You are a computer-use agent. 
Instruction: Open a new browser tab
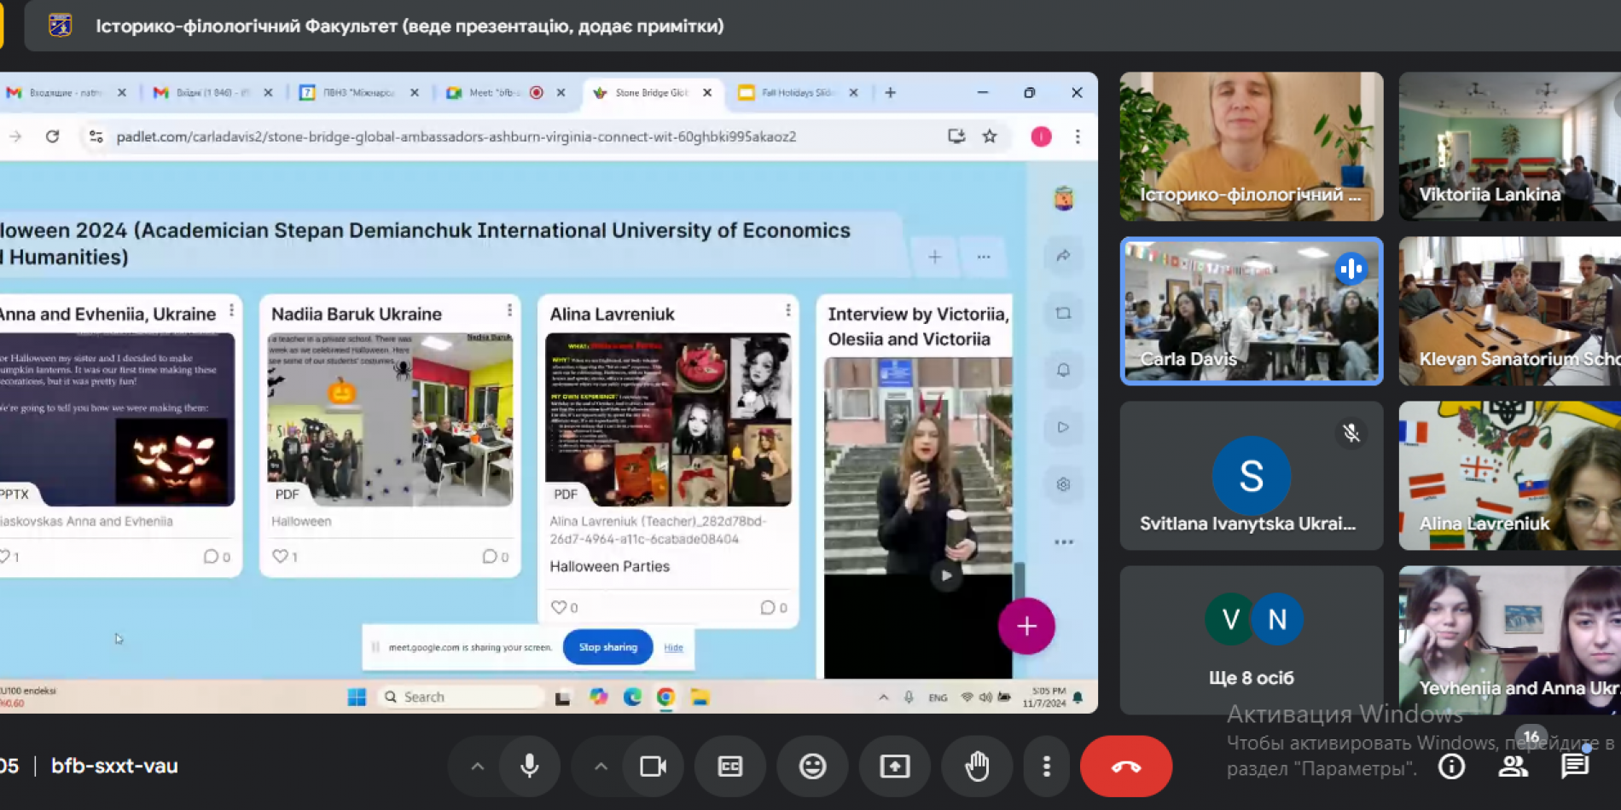pyautogui.click(x=890, y=92)
